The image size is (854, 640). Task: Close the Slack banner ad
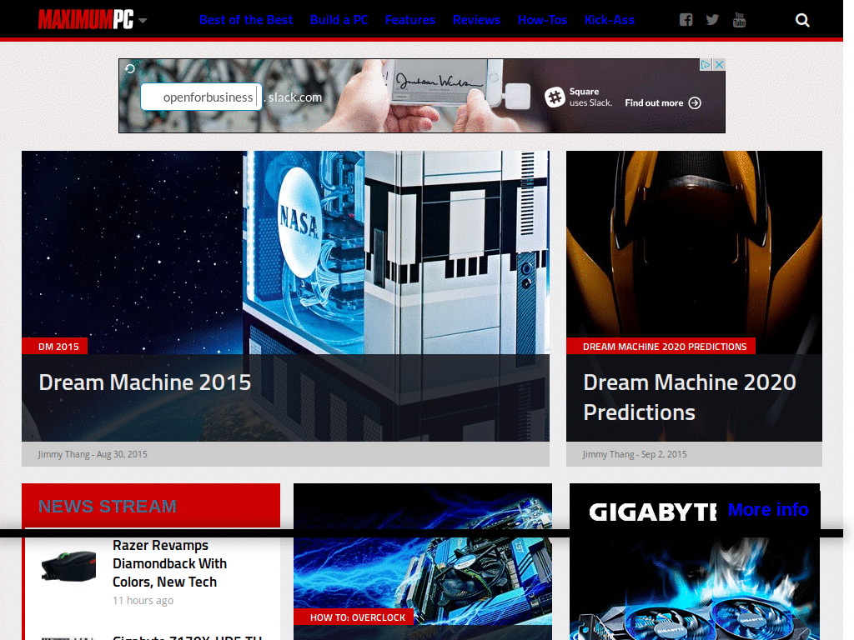(x=719, y=65)
